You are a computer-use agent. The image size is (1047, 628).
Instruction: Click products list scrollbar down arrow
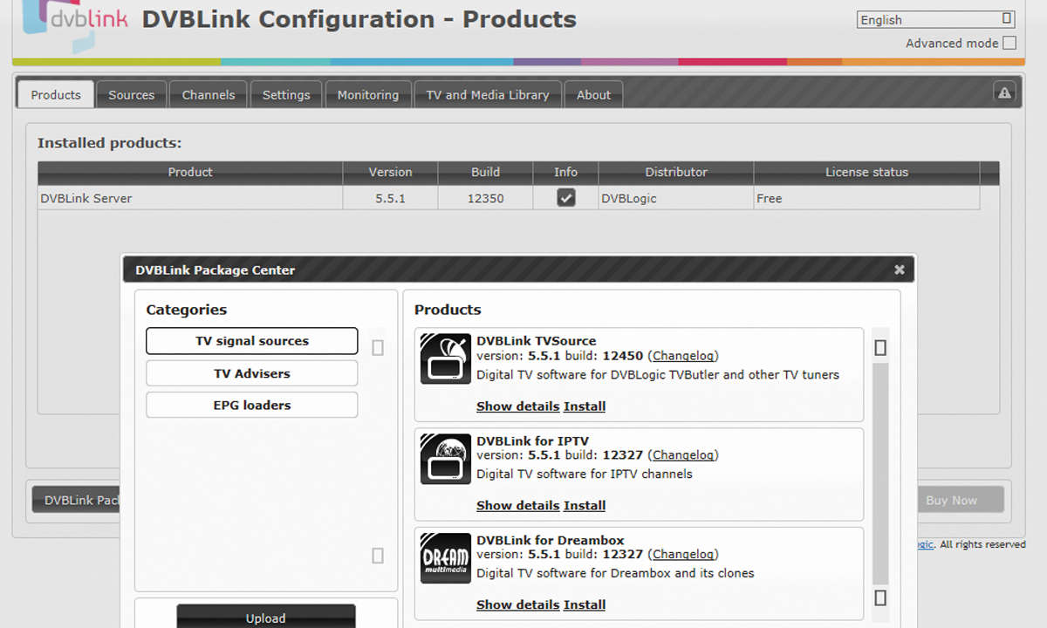click(x=880, y=597)
